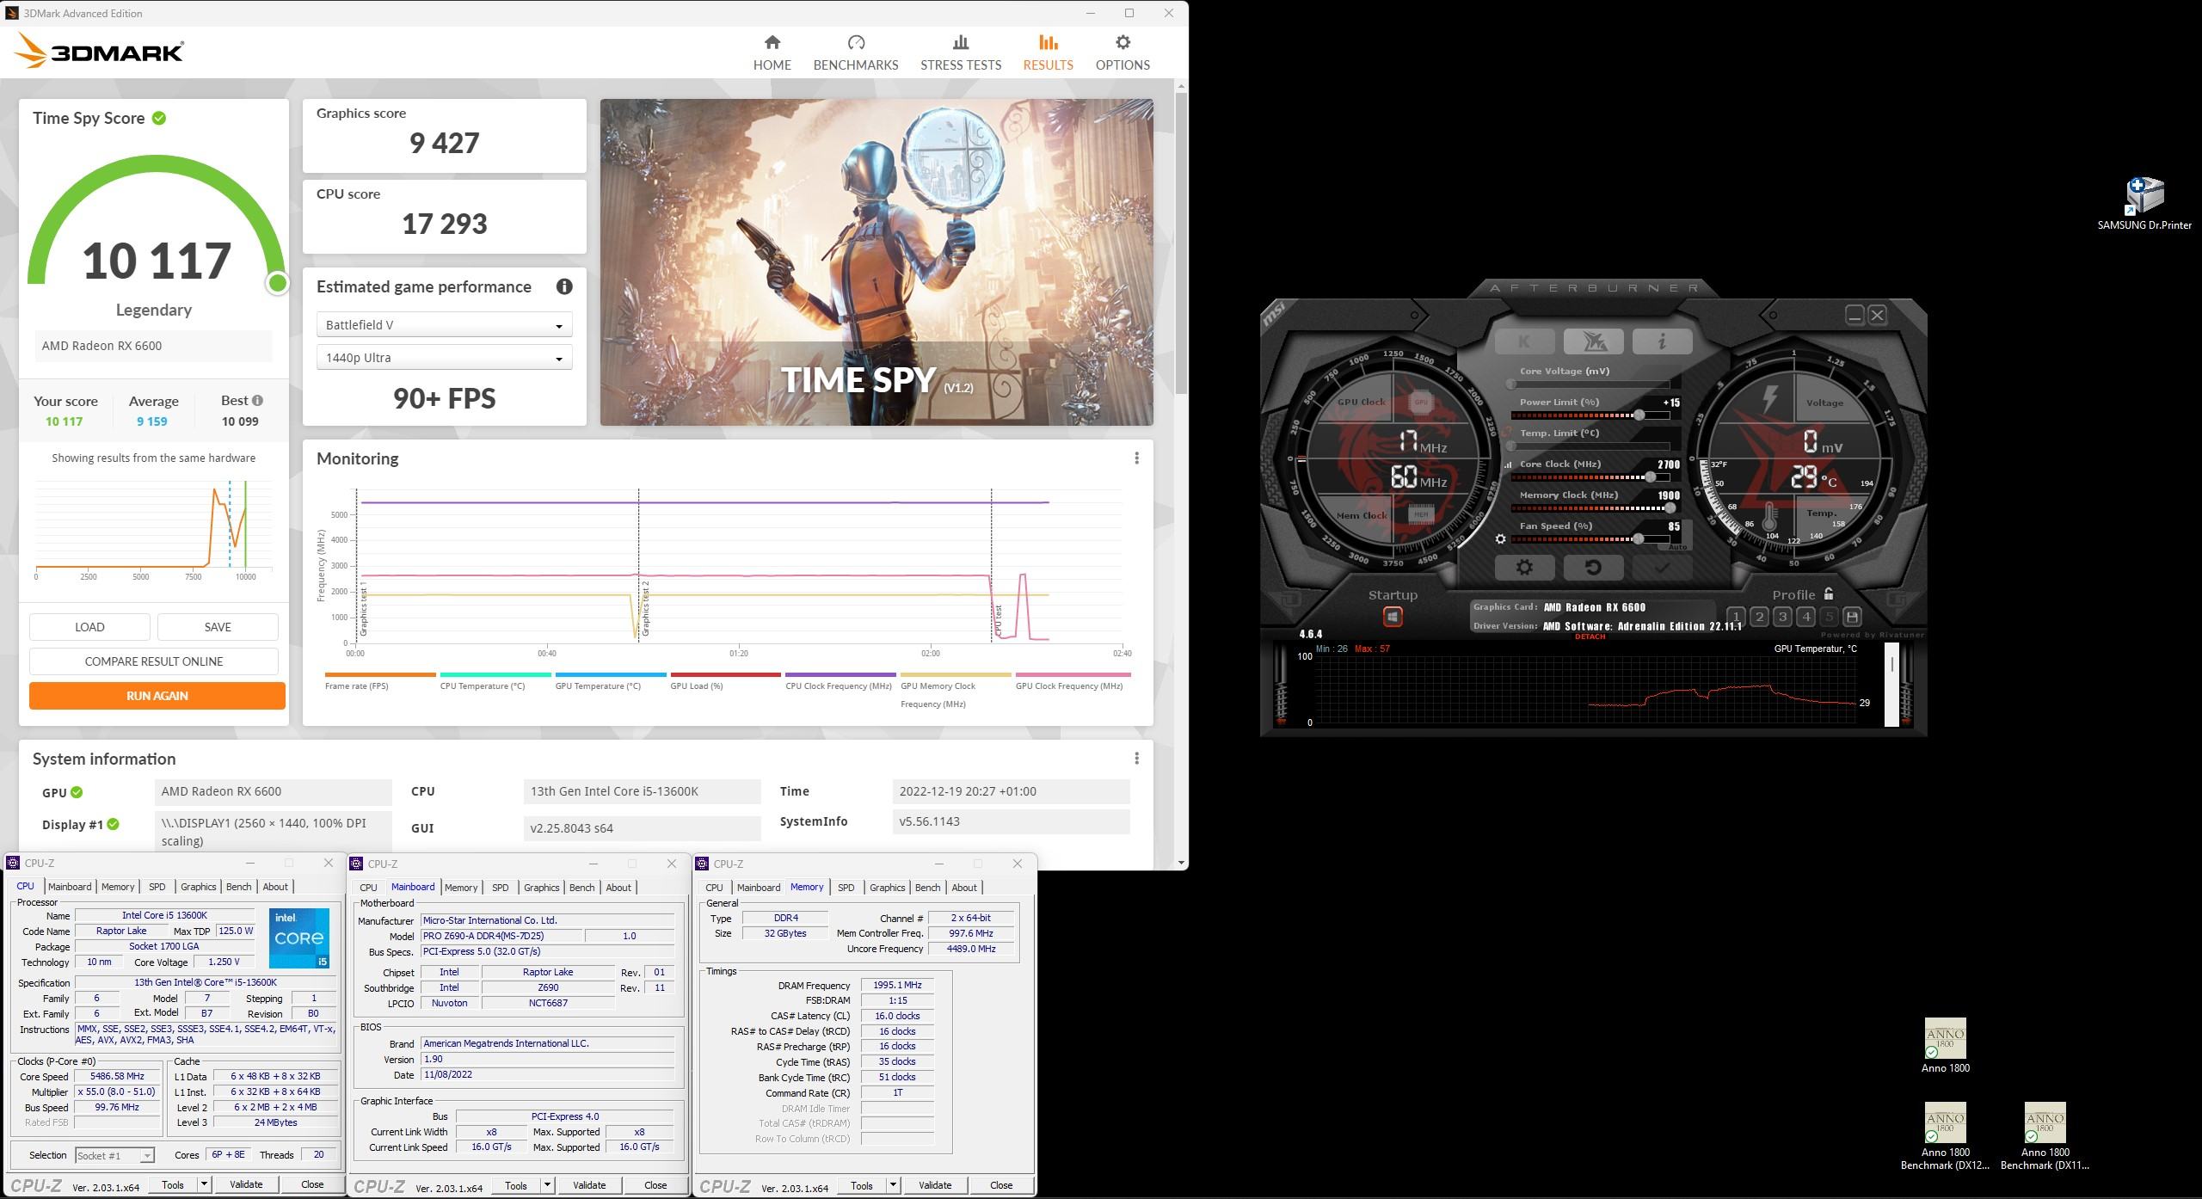Open Tools dropdown arrow in Mainboard CPU-Z window
The width and height of the screenshot is (2202, 1199).
547,1185
